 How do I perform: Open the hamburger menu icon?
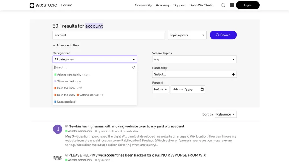tap(232, 5)
